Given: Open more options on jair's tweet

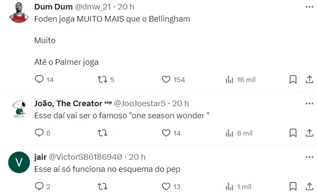Looking at the screenshot, I should 309,157.
